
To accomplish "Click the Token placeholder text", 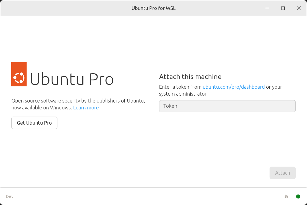I will [170, 106].
